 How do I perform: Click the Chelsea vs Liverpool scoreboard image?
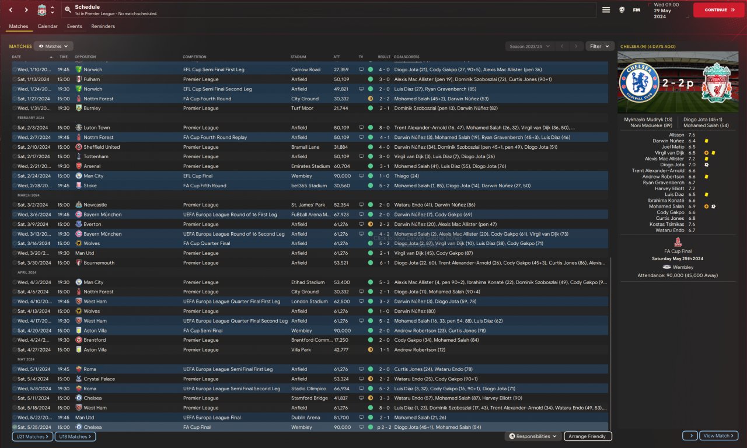[x=678, y=82]
